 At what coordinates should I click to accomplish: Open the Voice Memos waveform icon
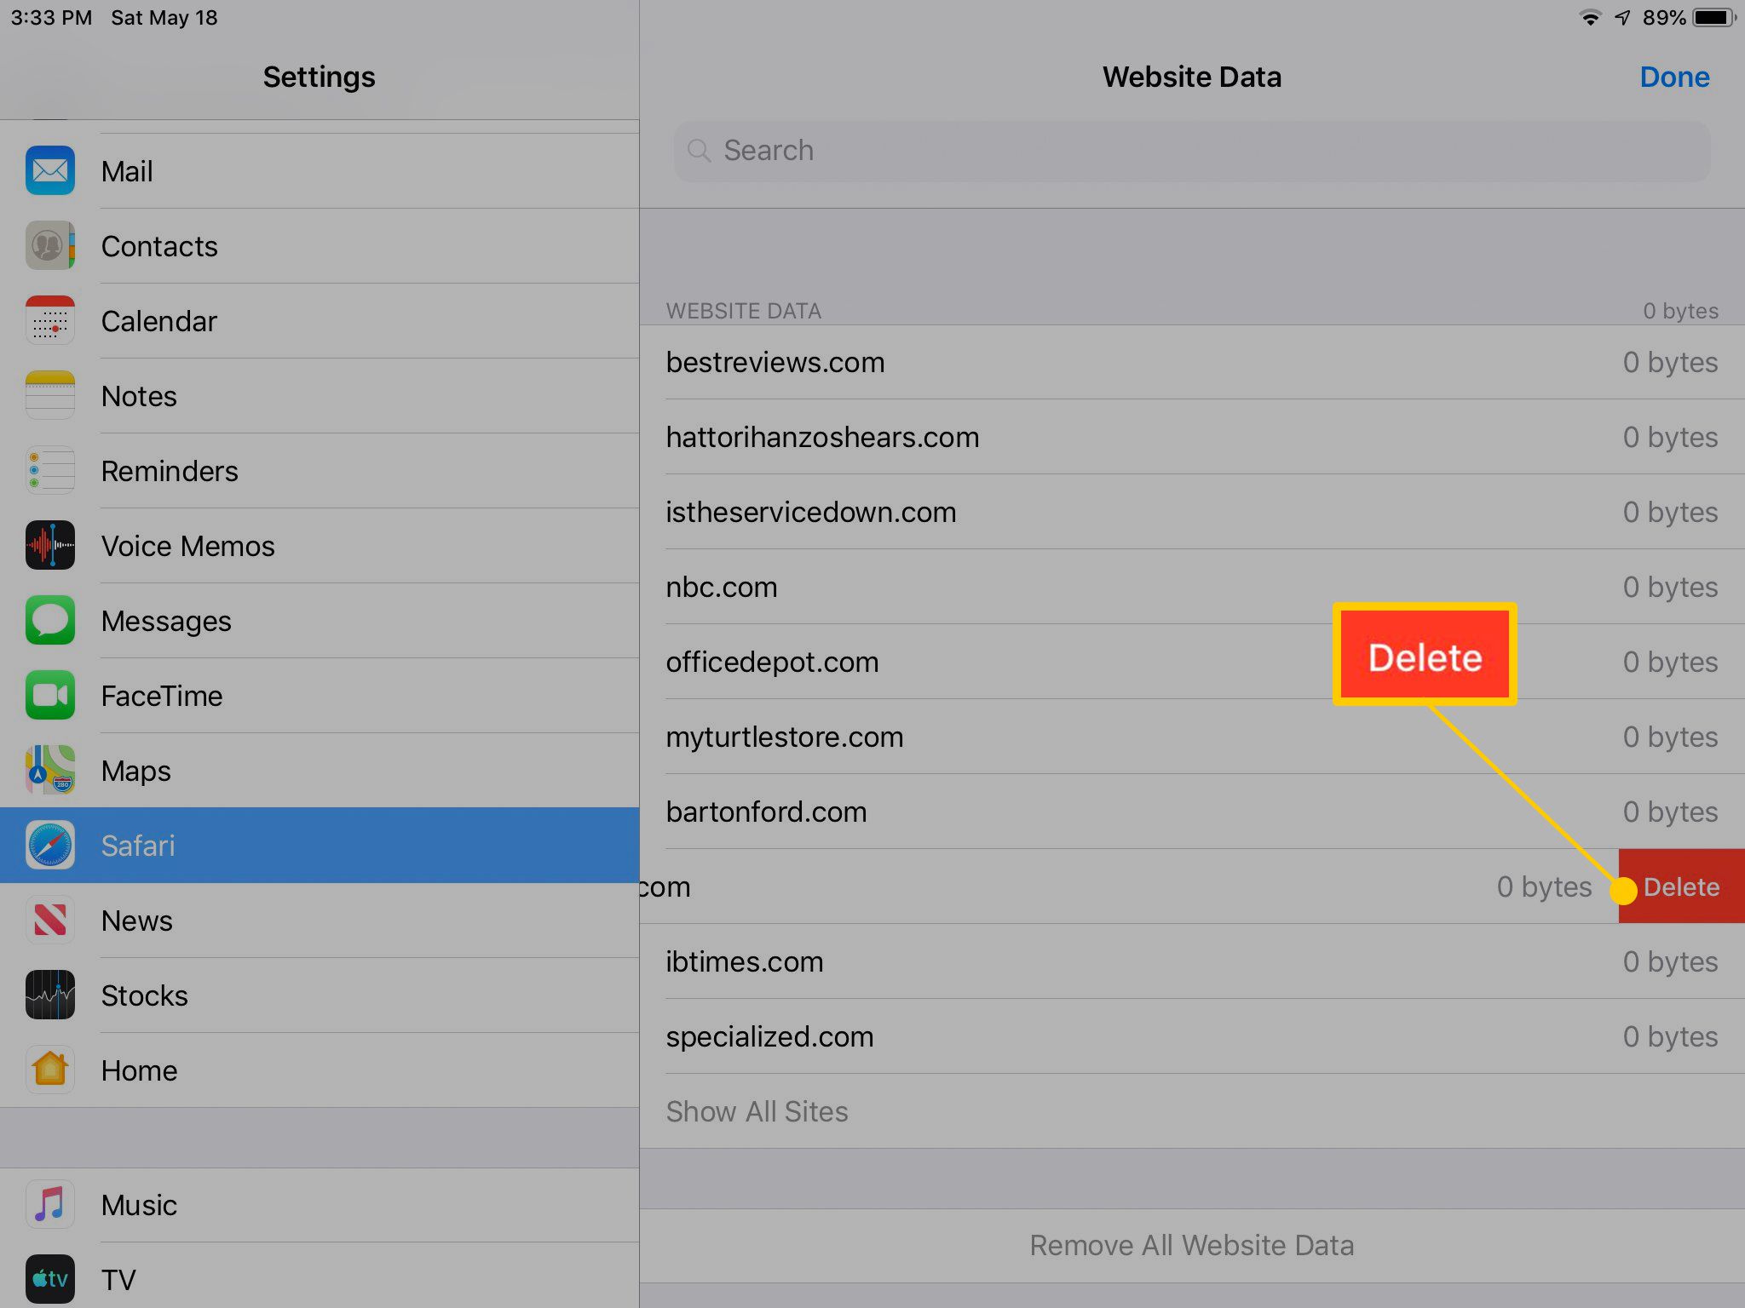click(50, 546)
